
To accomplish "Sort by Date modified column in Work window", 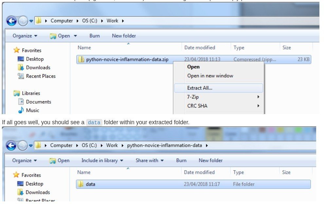I will coord(200,47).
